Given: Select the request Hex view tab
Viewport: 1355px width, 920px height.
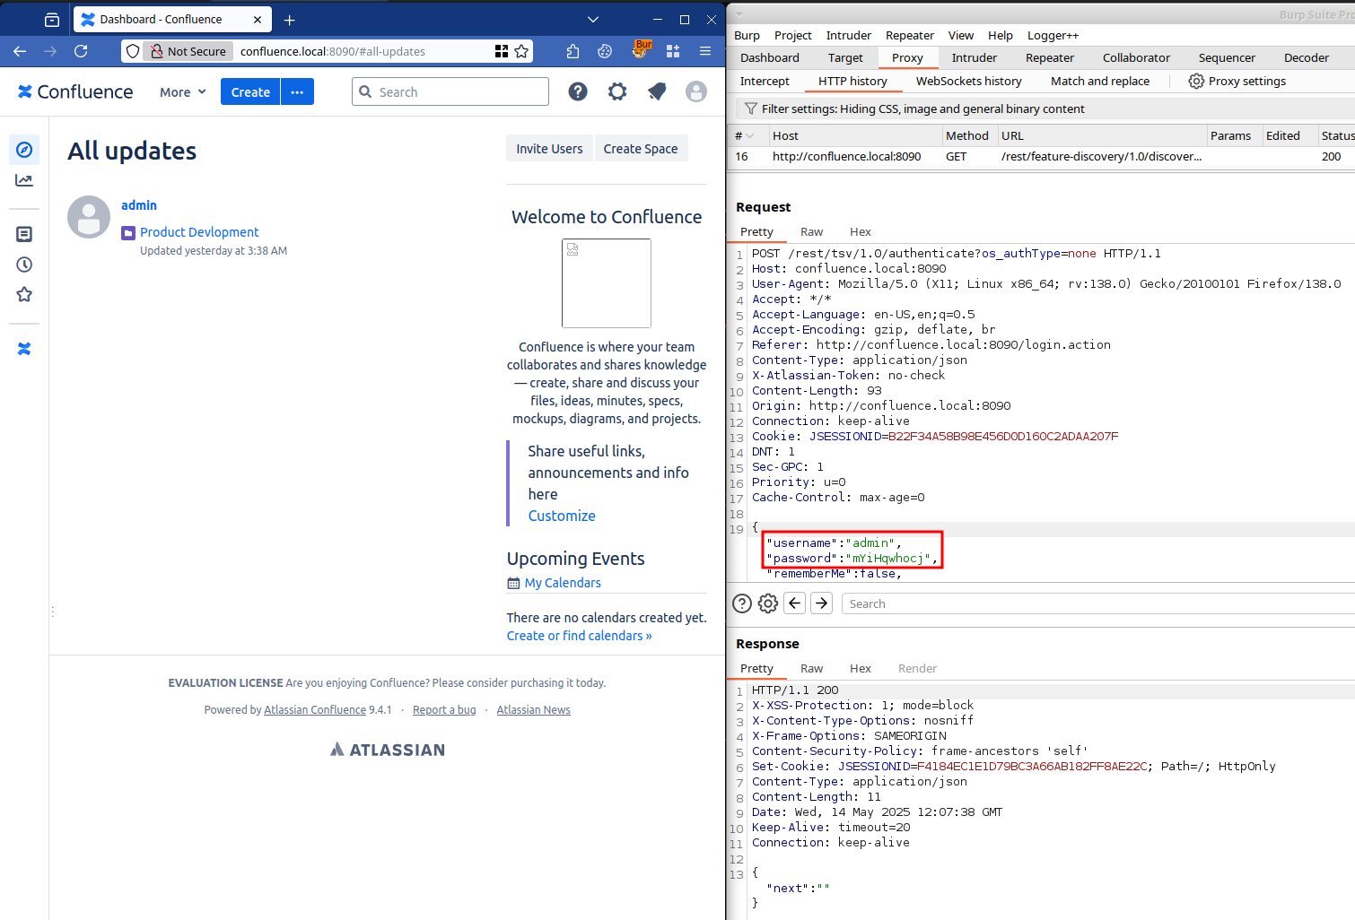Looking at the screenshot, I should pos(861,231).
